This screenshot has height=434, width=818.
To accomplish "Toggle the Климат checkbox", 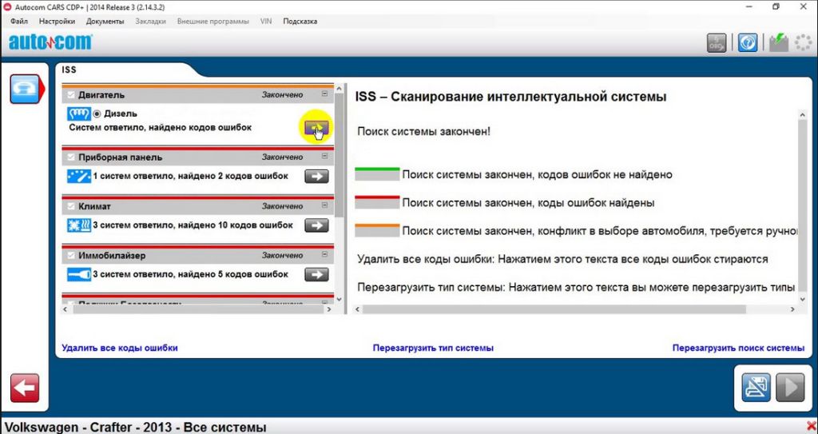I will pyautogui.click(x=71, y=205).
